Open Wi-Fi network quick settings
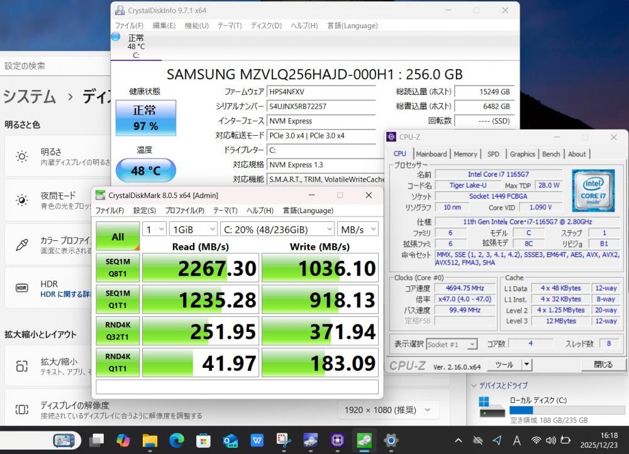 pos(536,440)
